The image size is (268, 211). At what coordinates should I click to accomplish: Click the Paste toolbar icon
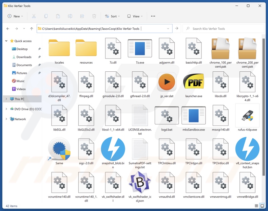click(x=58, y=16)
